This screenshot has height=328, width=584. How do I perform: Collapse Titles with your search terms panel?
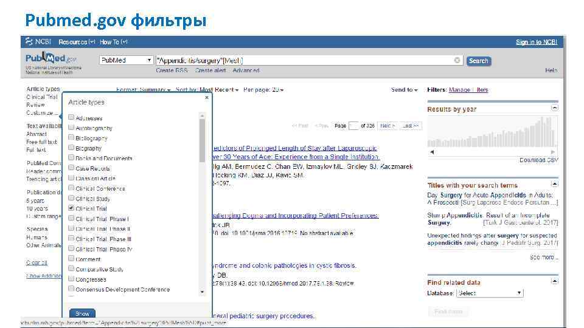click(x=555, y=184)
